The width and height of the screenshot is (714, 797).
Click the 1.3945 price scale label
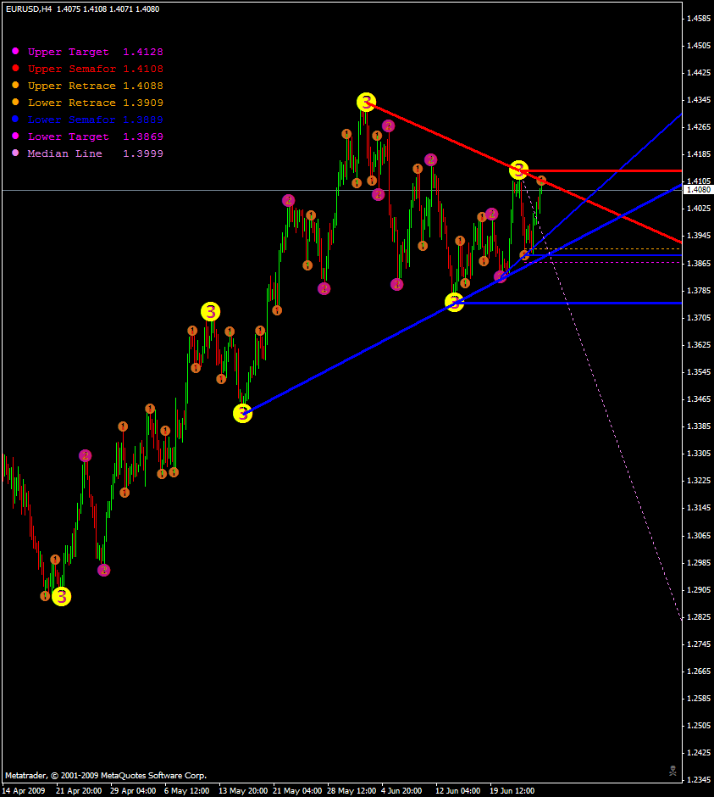click(x=699, y=236)
